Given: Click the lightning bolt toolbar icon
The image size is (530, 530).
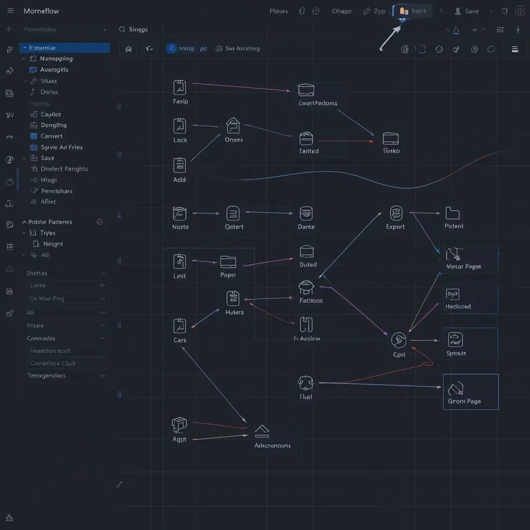Looking at the screenshot, I should [x=518, y=30].
